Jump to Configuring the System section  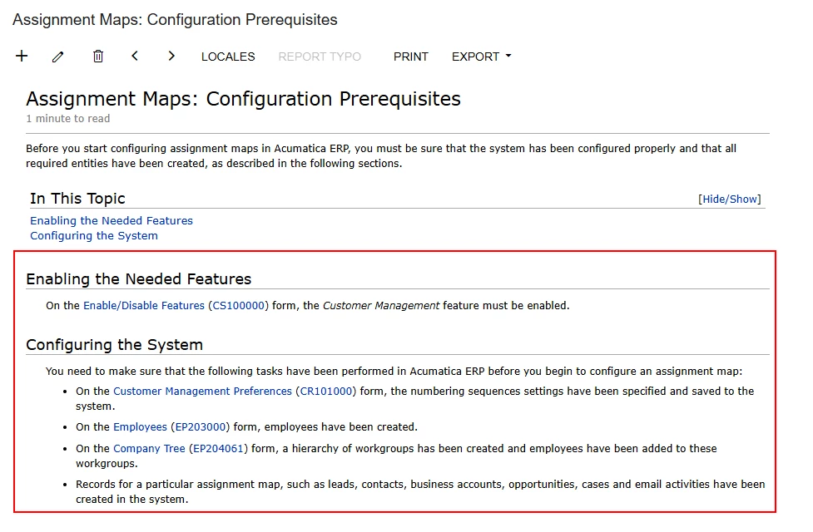coord(94,236)
